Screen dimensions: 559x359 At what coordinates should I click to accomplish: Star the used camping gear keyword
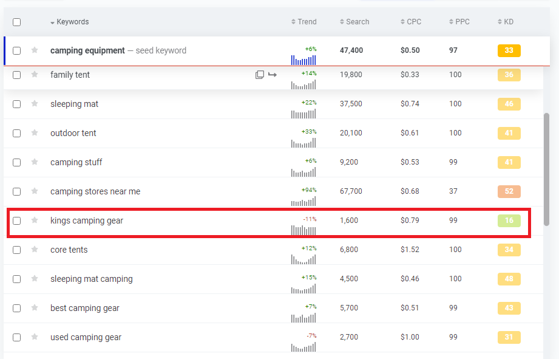(35, 337)
